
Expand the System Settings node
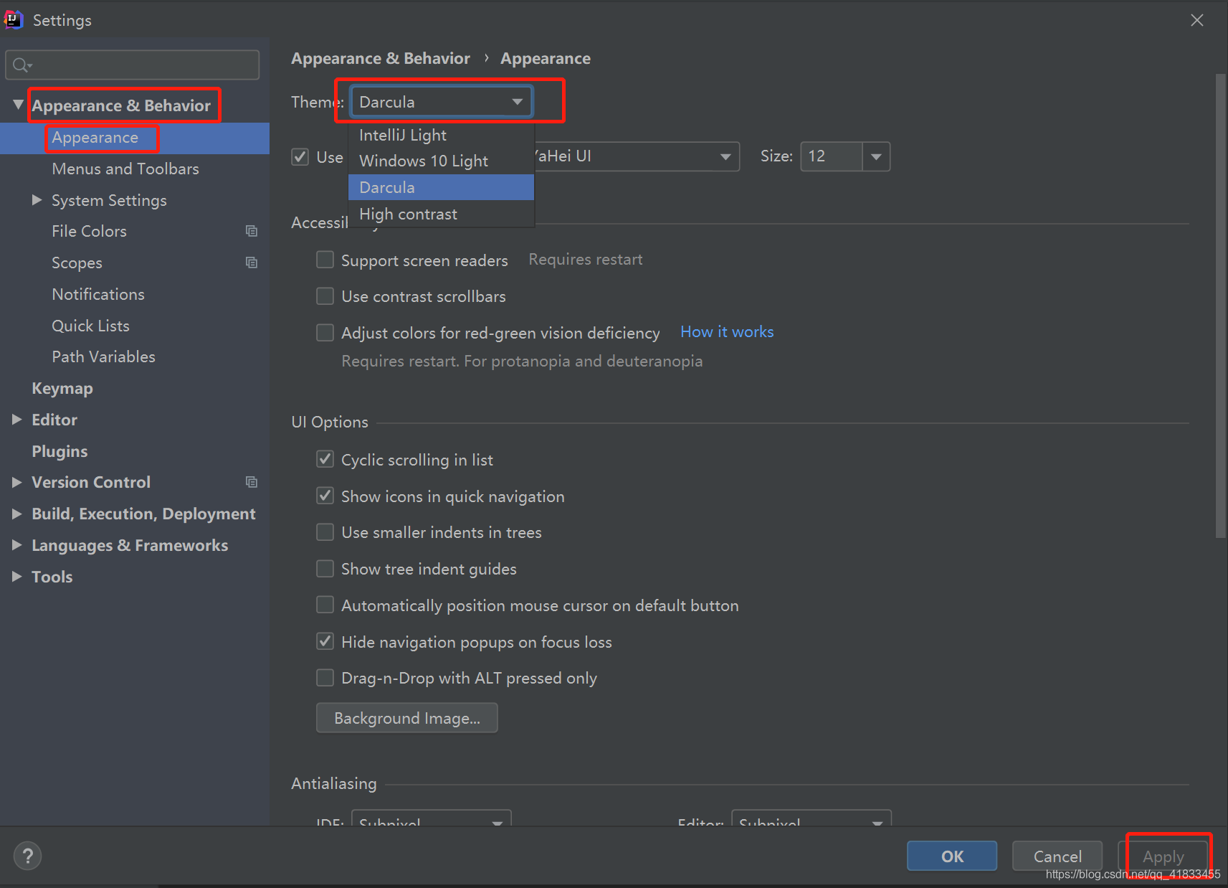37,200
